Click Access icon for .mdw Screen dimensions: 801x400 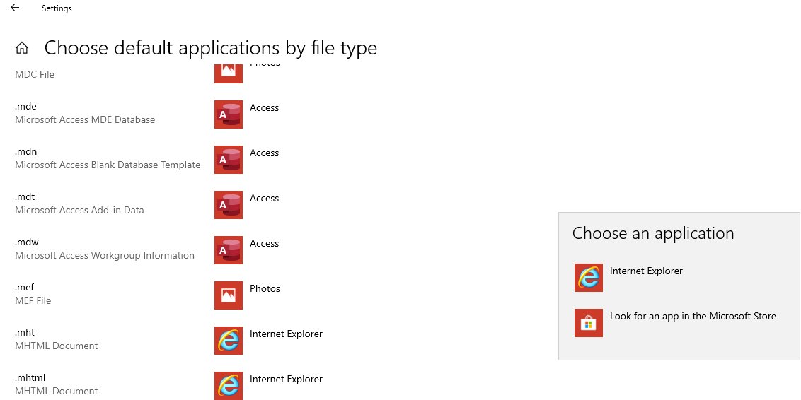(229, 250)
